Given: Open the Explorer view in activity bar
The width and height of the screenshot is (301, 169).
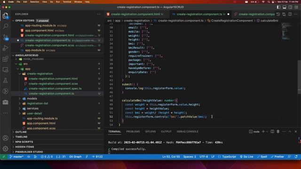Looking at the screenshot, I should point(5,15).
